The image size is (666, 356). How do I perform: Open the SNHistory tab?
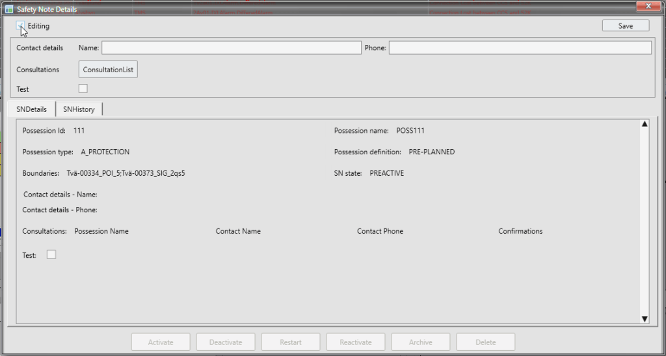click(x=79, y=109)
